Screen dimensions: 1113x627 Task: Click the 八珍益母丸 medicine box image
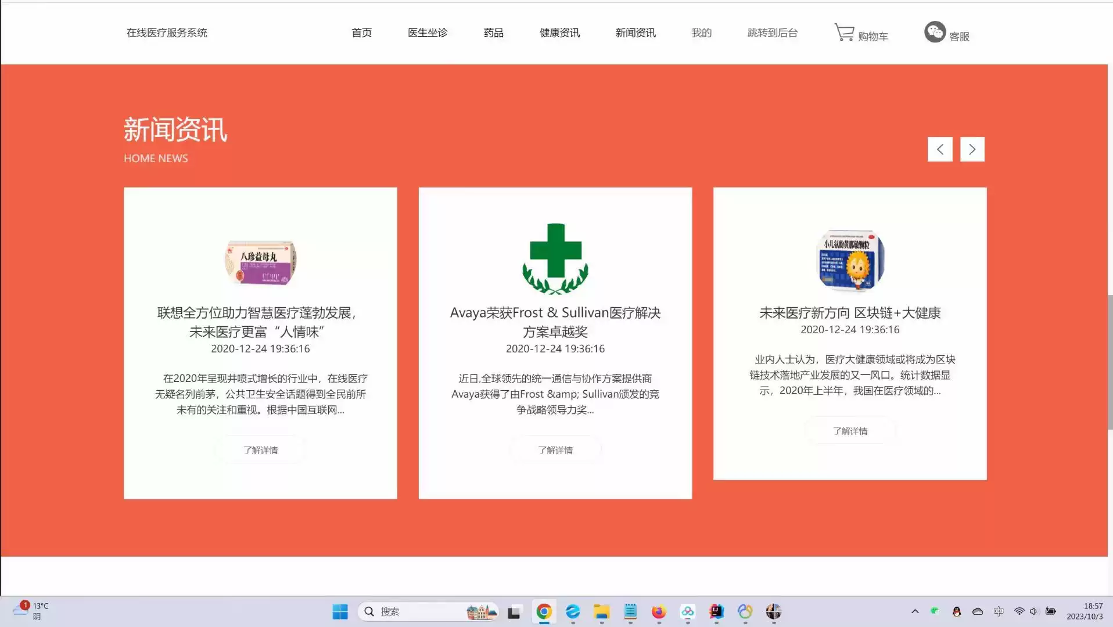click(260, 262)
